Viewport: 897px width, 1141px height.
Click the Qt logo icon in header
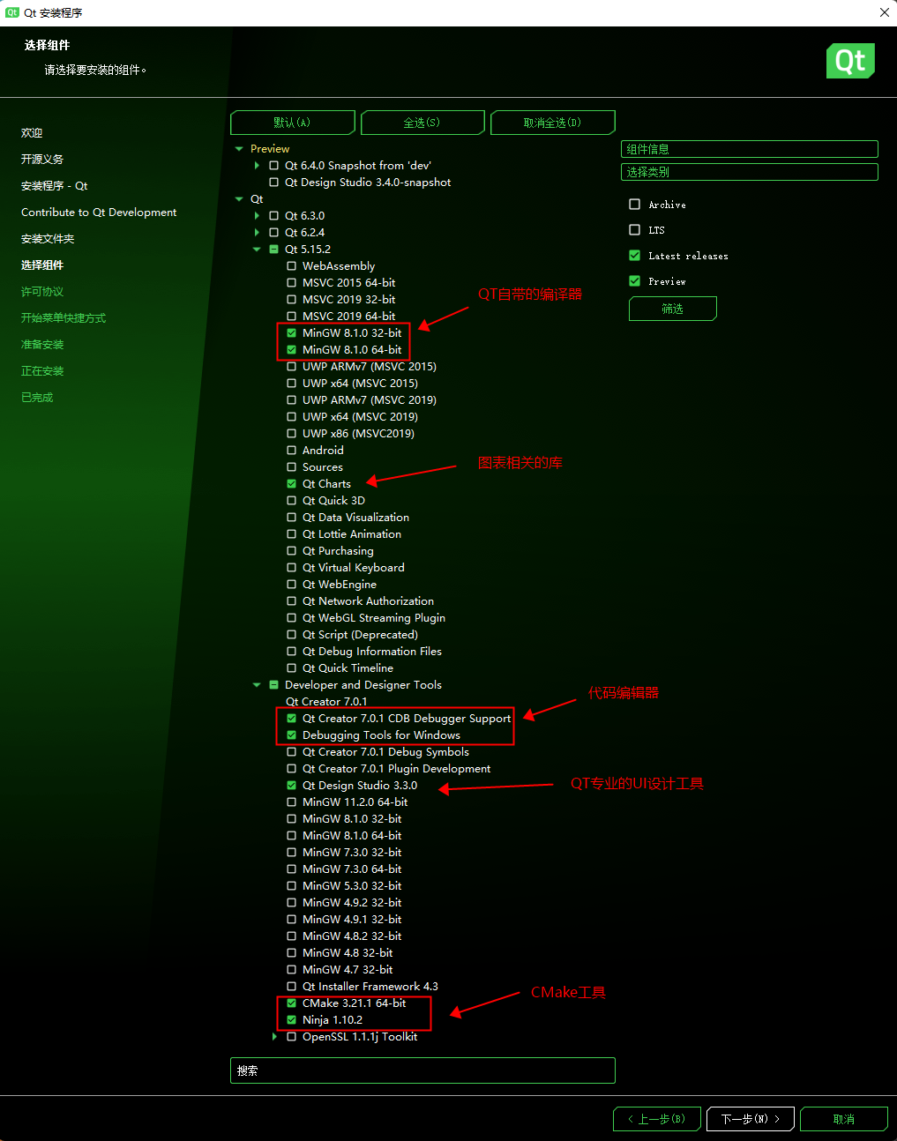click(x=850, y=61)
